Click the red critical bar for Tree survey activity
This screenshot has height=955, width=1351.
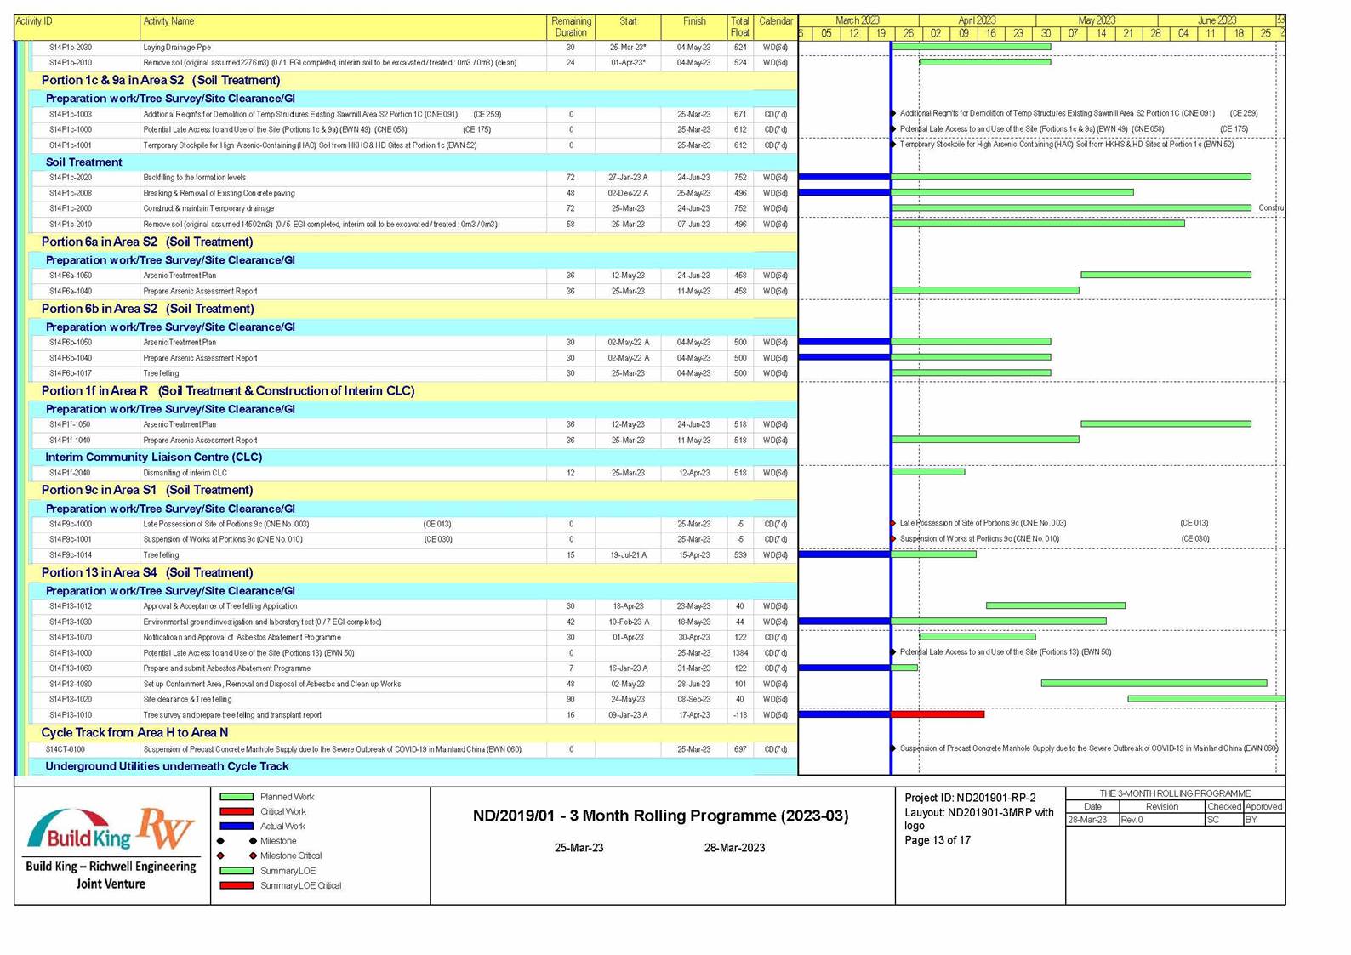pos(938,714)
